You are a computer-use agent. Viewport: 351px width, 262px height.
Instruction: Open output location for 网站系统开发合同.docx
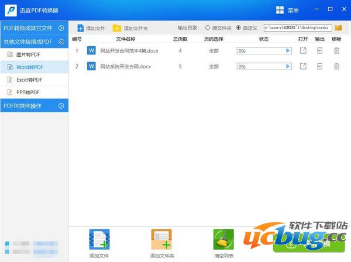pos(319,66)
